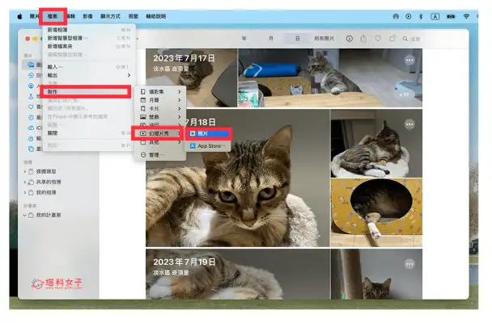Viewport: 492px width, 323px height.
Task: Open ellipsis options for 2023年7月19日
Action: click(x=409, y=264)
